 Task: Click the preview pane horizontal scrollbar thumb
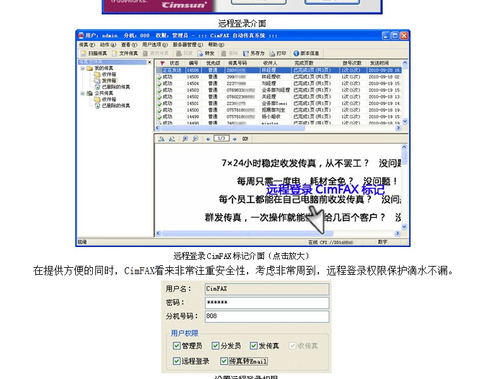(x=248, y=233)
